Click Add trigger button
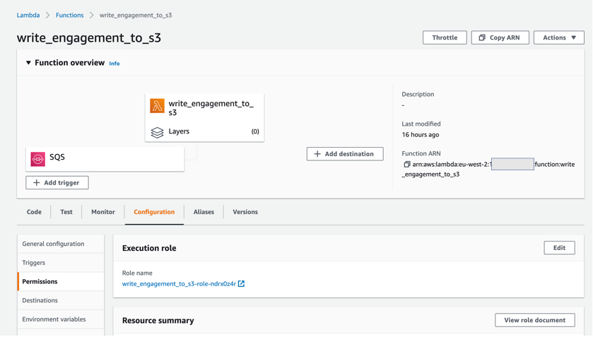Screen dimensions: 593x337 click(x=57, y=183)
